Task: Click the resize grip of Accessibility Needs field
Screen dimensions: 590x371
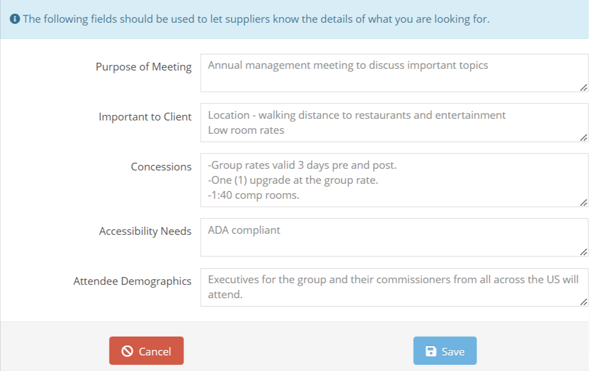Action: click(x=583, y=253)
